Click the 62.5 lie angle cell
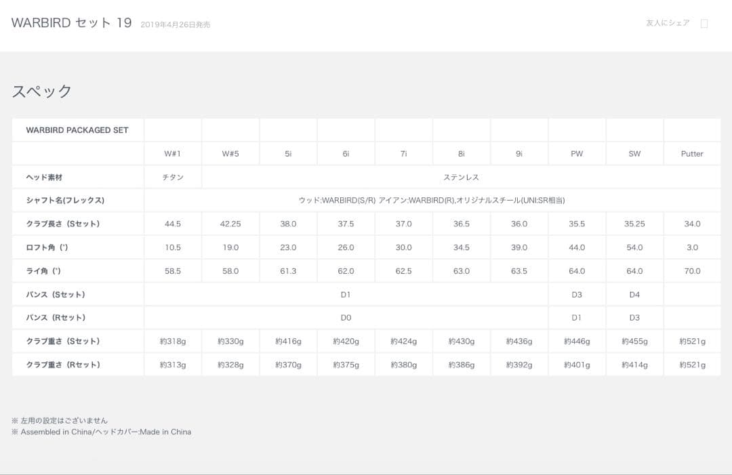Viewport: 732px width, 475px height. coord(404,271)
